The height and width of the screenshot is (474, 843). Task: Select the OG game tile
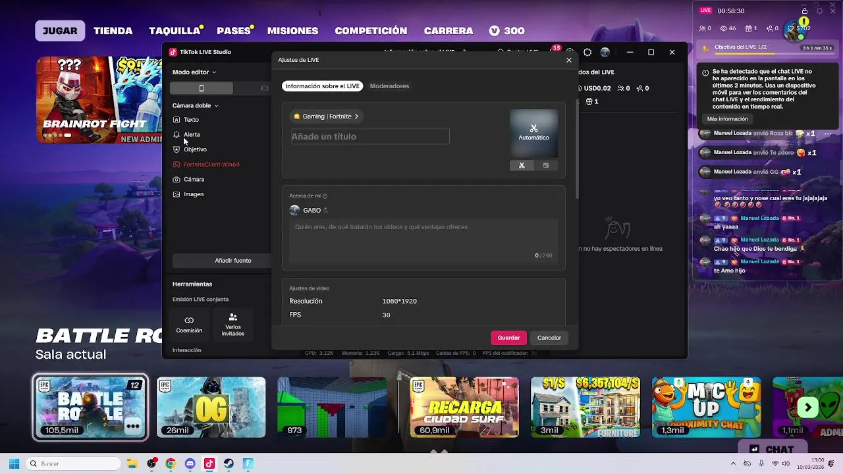[211, 407]
